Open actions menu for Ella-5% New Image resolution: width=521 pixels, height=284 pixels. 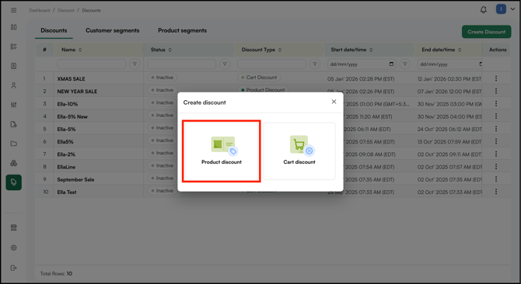tap(496, 116)
